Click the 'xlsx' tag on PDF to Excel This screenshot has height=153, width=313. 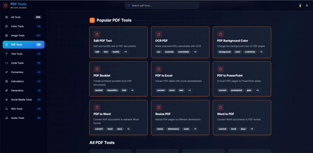click(x=181, y=90)
